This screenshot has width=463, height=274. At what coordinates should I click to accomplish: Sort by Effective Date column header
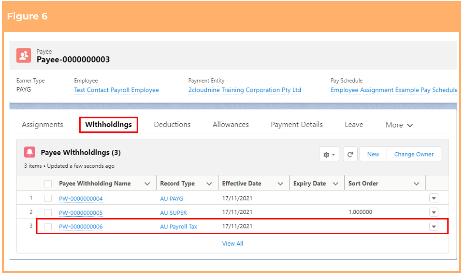(241, 183)
